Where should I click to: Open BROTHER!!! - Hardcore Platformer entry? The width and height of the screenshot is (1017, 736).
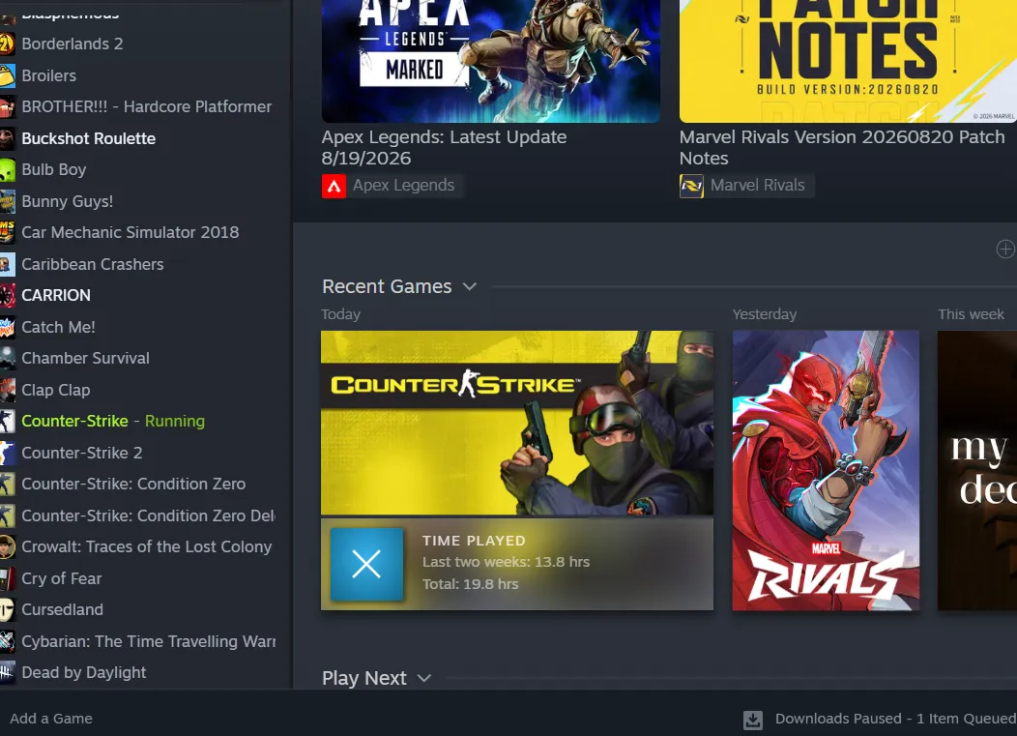(x=145, y=107)
